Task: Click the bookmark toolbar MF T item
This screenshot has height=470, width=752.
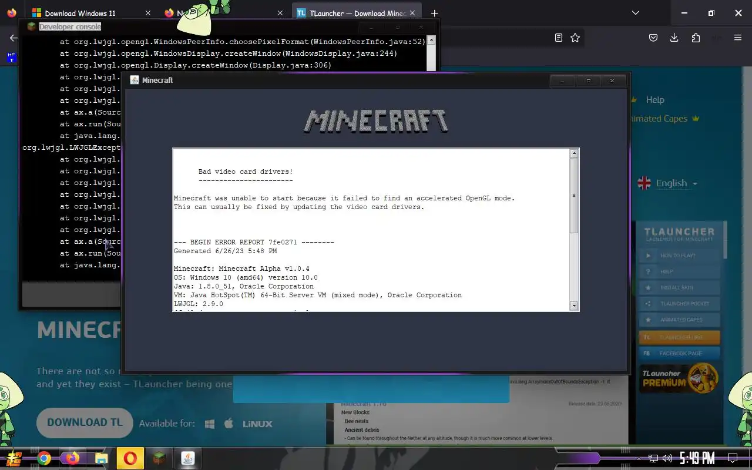Action: pos(11,58)
